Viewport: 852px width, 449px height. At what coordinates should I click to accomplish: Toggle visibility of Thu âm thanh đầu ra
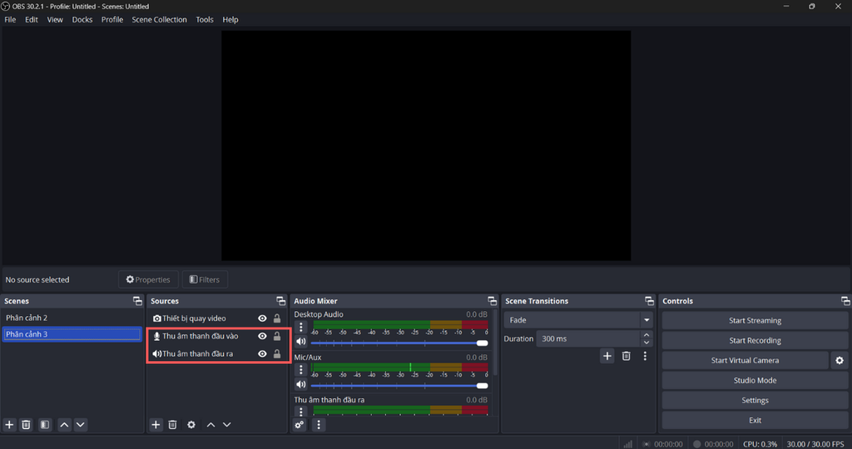(x=262, y=354)
